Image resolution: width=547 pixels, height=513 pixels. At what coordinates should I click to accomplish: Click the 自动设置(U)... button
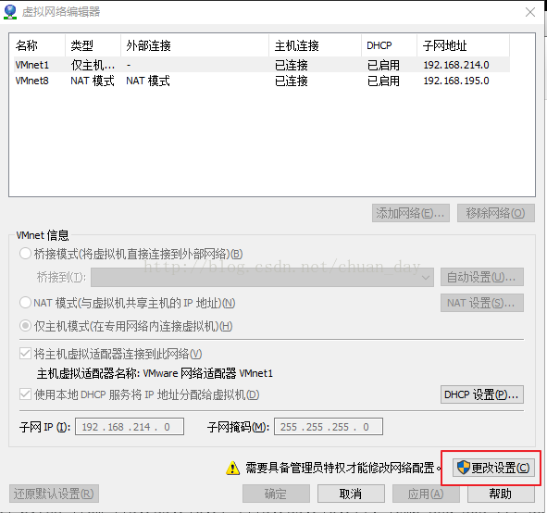(x=482, y=277)
